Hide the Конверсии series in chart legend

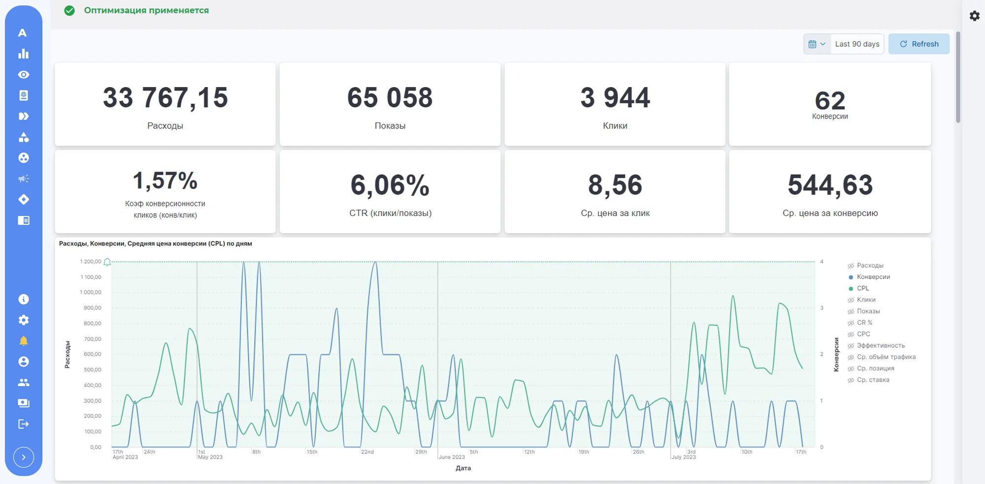[x=869, y=276]
